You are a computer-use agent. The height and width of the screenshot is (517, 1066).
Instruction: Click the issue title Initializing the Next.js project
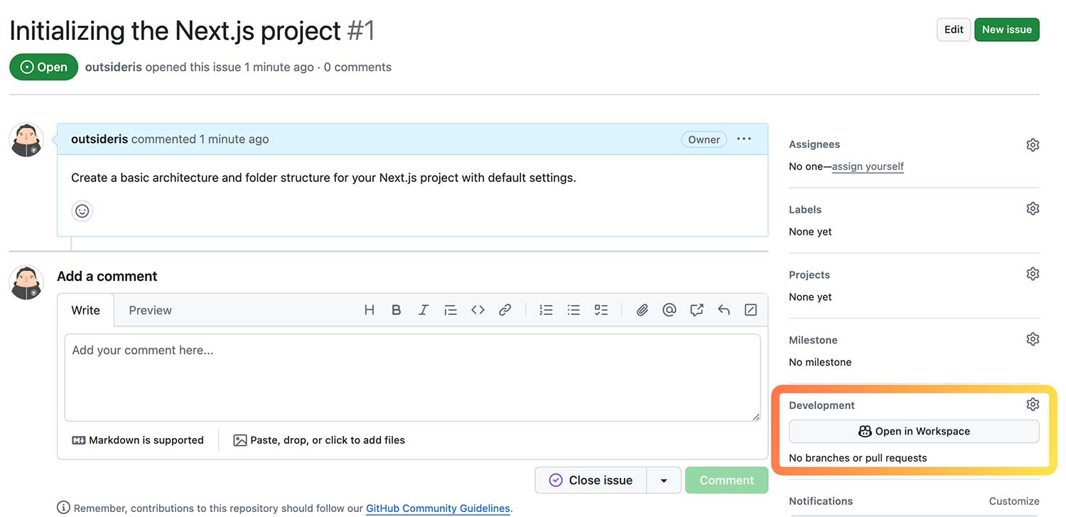pyautogui.click(x=176, y=31)
